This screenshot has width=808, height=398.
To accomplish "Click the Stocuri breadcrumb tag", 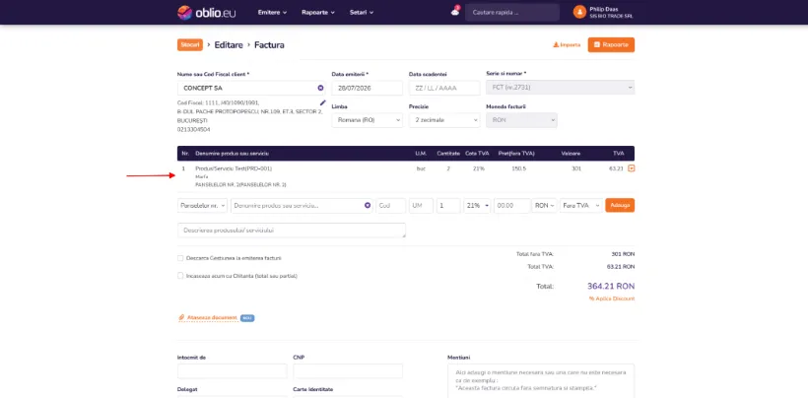I will click(x=190, y=44).
